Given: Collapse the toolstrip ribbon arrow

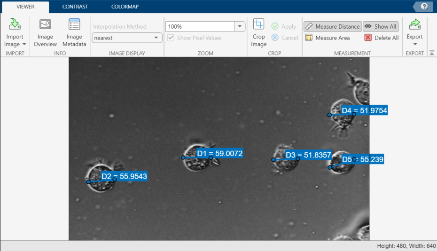Looking at the screenshot, I should click(x=431, y=53).
